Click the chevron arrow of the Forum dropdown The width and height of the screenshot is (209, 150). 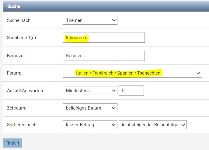pos(198,73)
